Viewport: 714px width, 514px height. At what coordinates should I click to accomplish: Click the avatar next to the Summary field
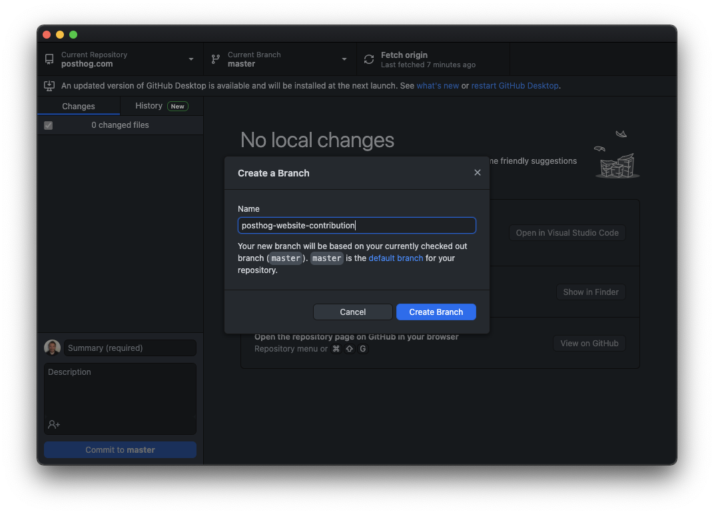tap(52, 347)
